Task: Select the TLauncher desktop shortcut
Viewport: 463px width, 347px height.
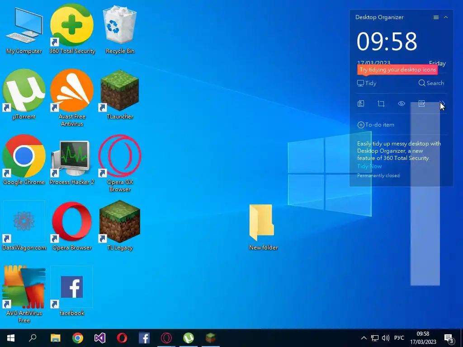Action: (x=120, y=94)
